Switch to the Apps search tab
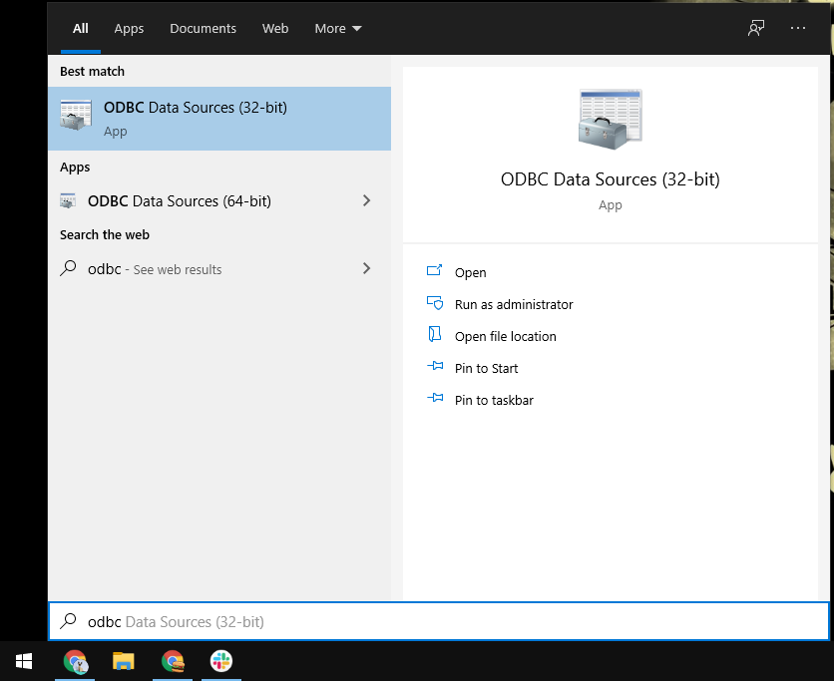This screenshot has height=681, width=834. click(x=129, y=29)
